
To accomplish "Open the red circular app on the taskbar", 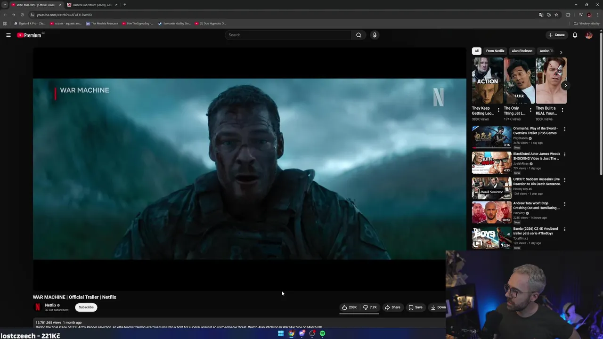I will coord(312,333).
